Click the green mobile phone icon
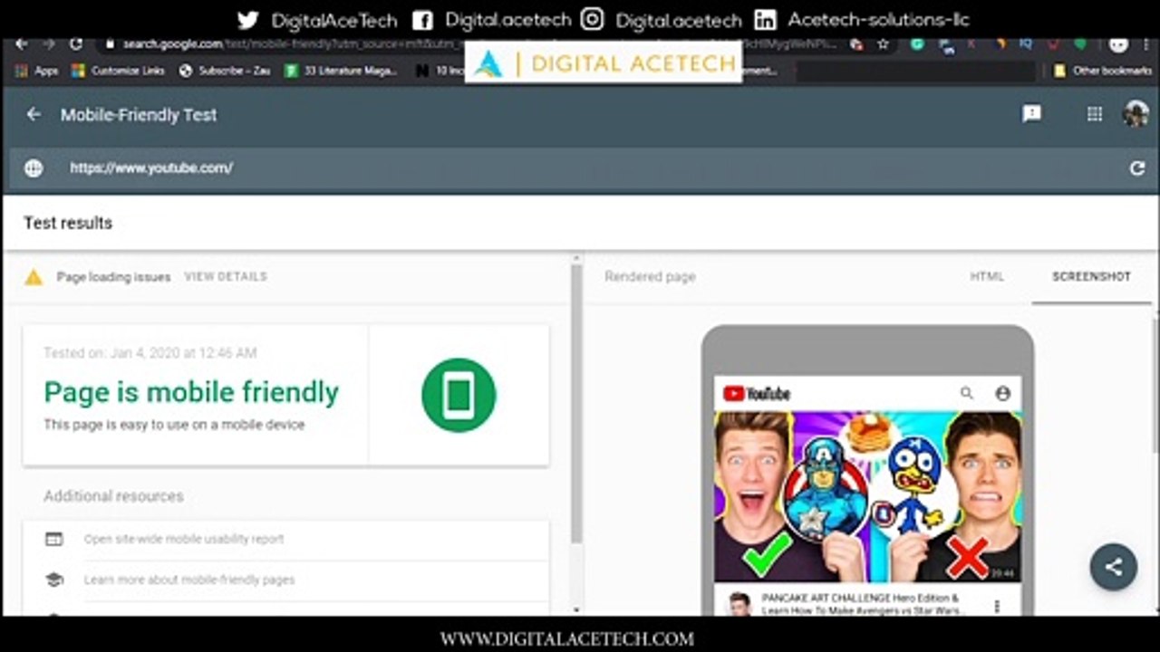This screenshot has width=1160, height=652. [459, 395]
